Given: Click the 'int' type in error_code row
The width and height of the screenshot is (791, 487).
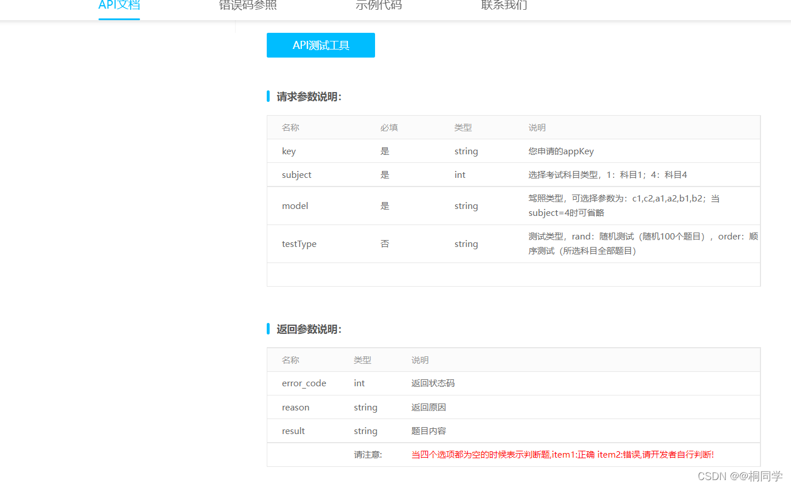Looking at the screenshot, I should point(359,383).
